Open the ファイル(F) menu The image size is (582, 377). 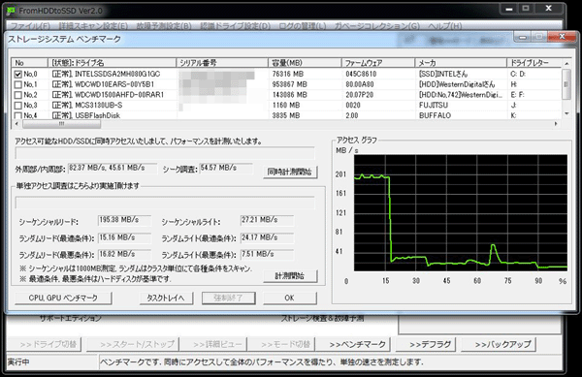pos(30,26)
